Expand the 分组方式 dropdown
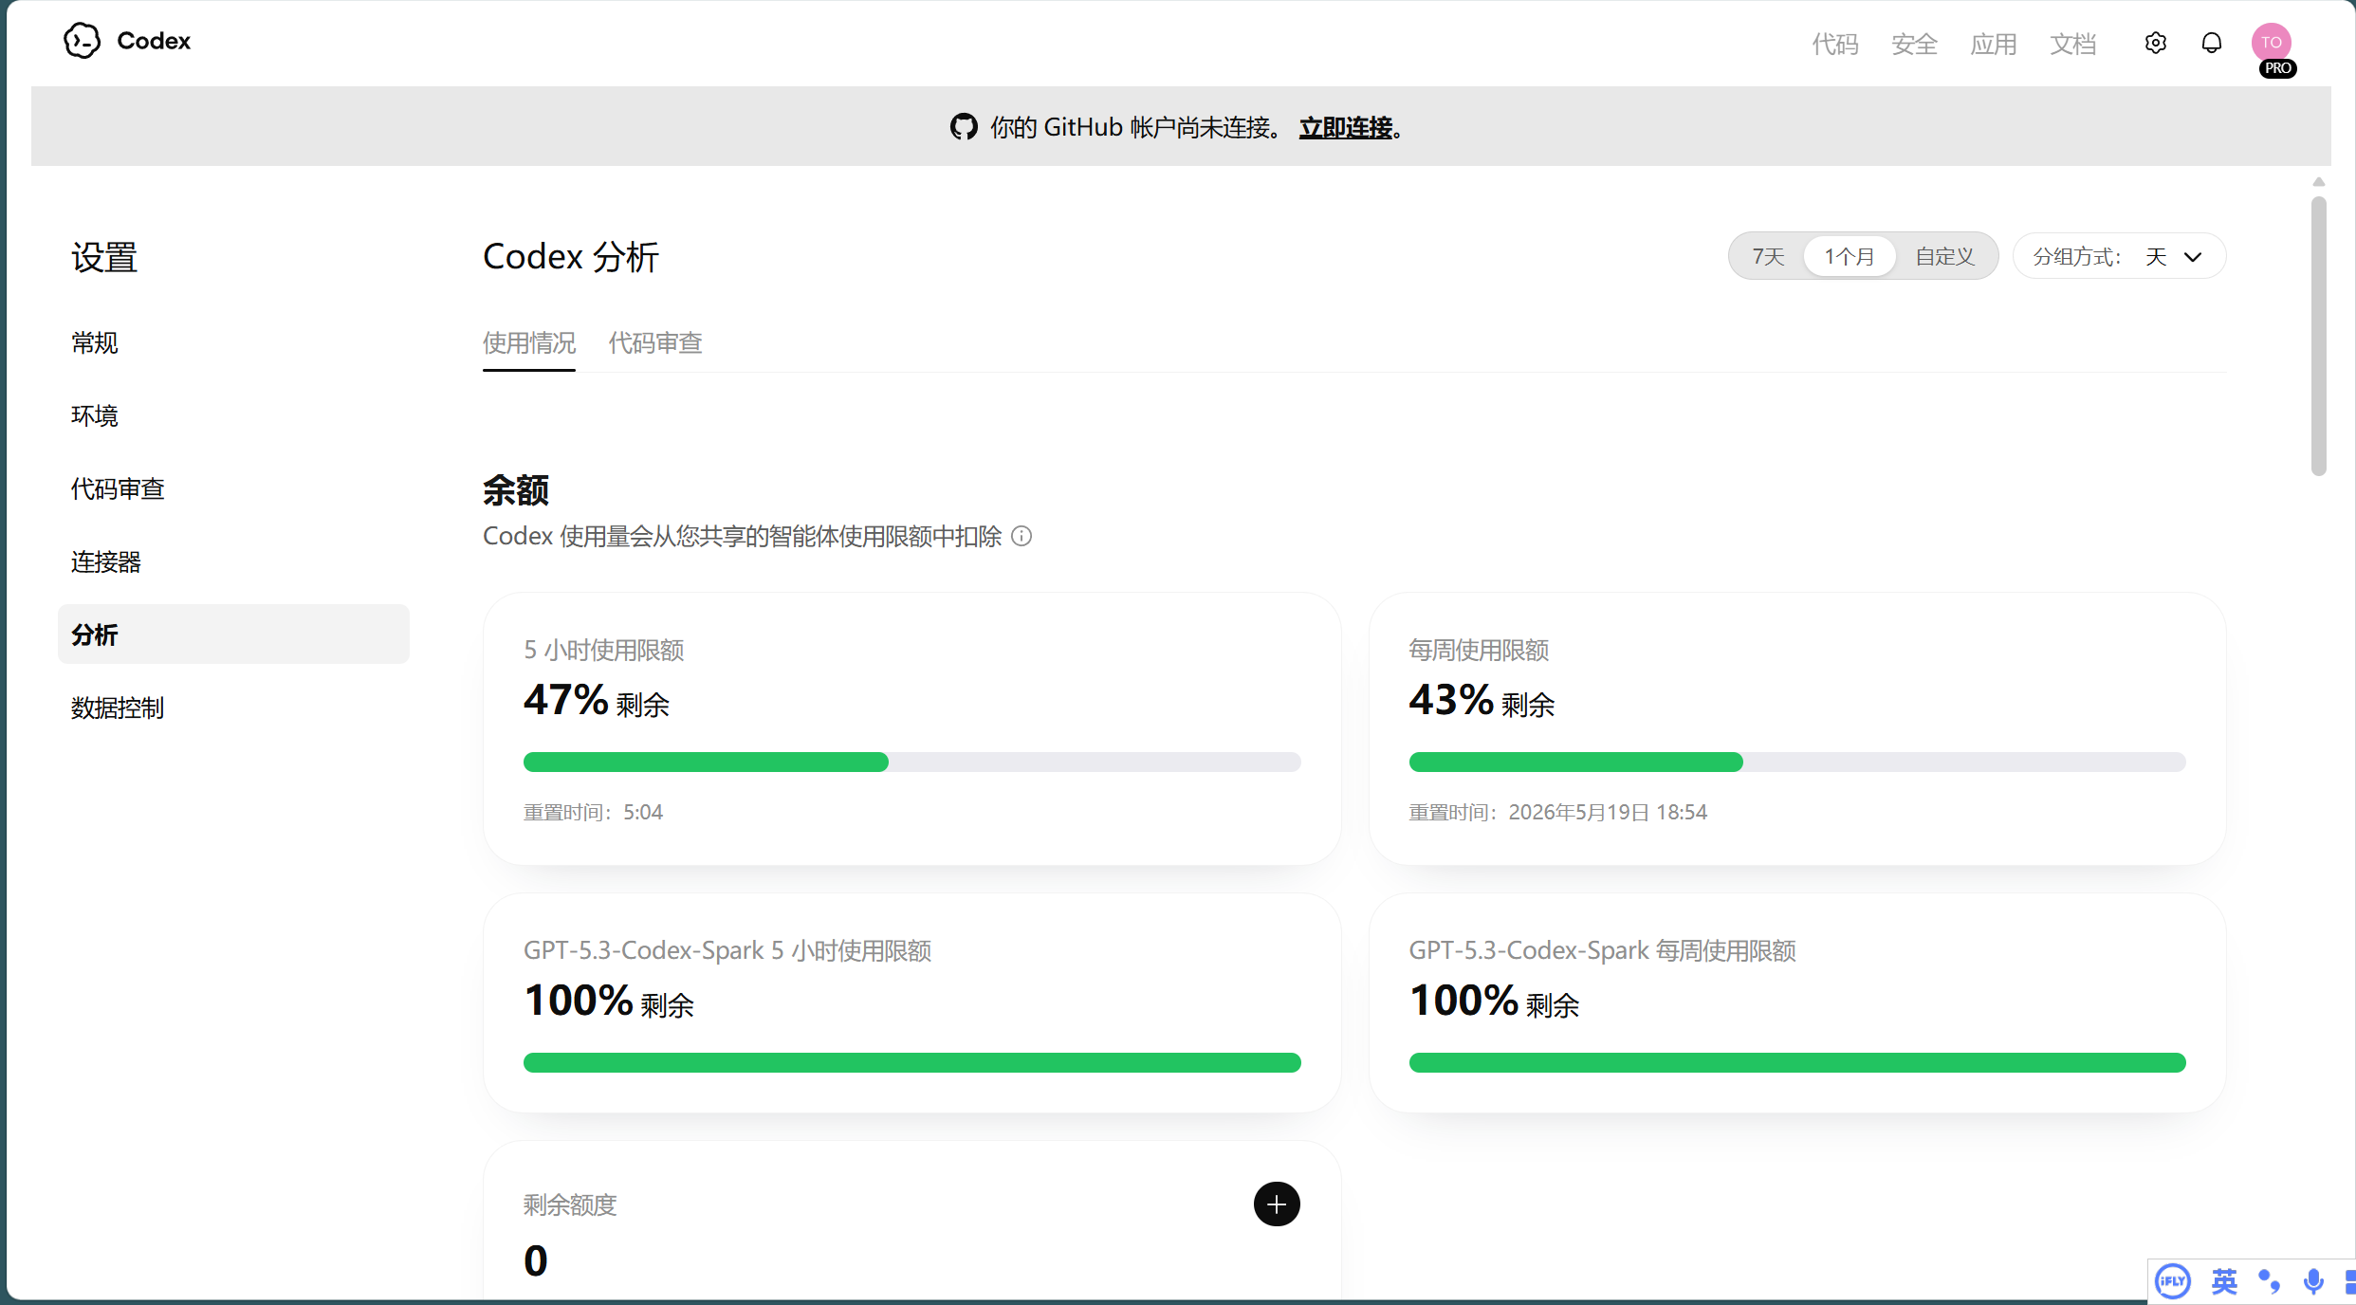Screen dimensions: 2356x1305 pos(2119,257)
